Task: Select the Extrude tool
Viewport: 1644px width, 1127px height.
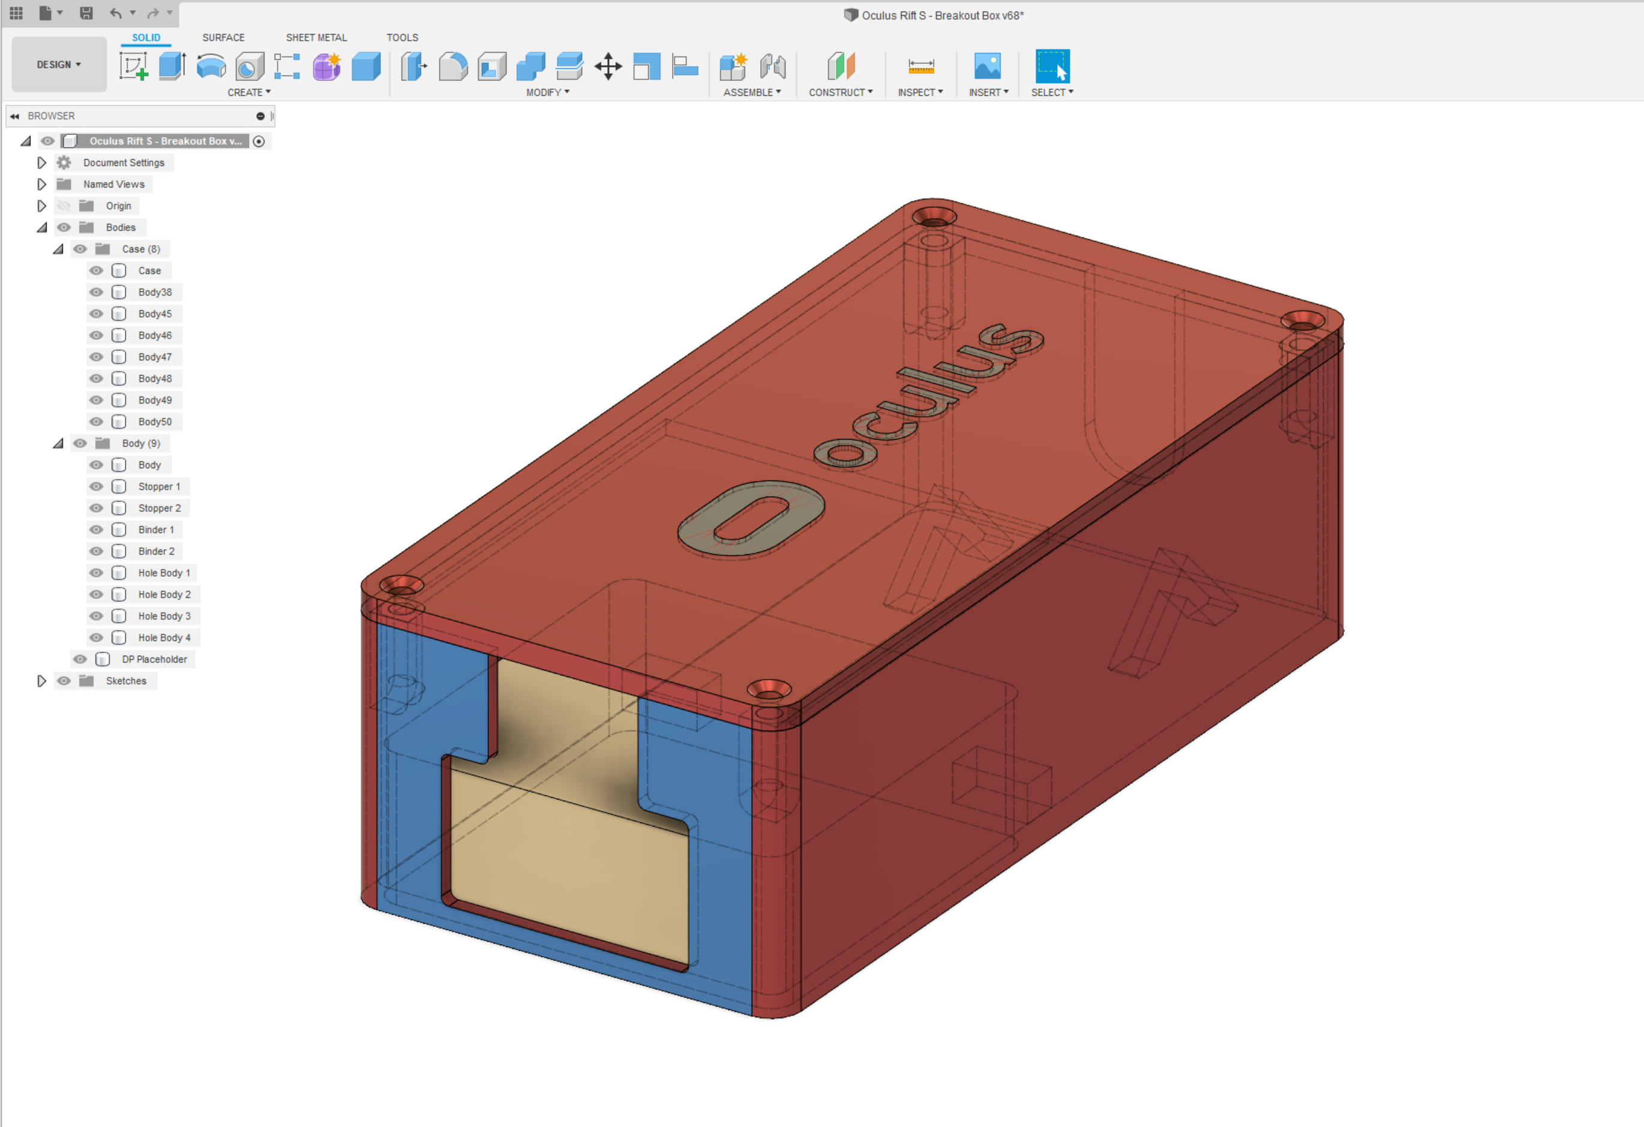Action: pyautogui.click(x=172, y=67)
